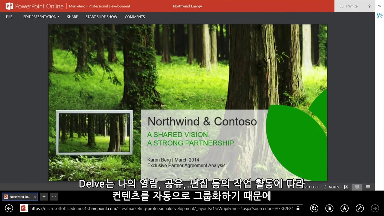This screenshot has height=216, width=384.
Task: Expand the EDIT PRESENTATION dropdown
Action: tap(41, 17)
